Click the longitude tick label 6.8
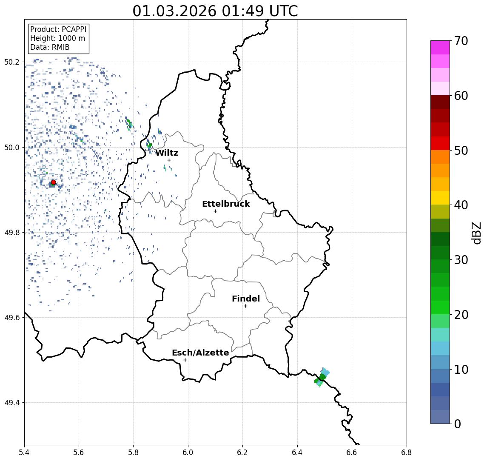The height and width of the screenshot is (461, 487). [x=406, y=452]
